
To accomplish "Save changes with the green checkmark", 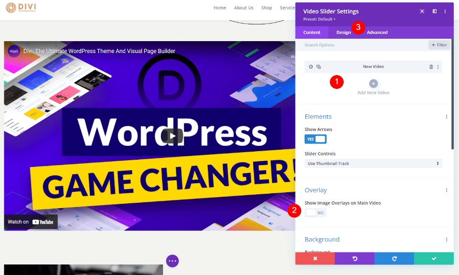I will [x=434, y=259].
